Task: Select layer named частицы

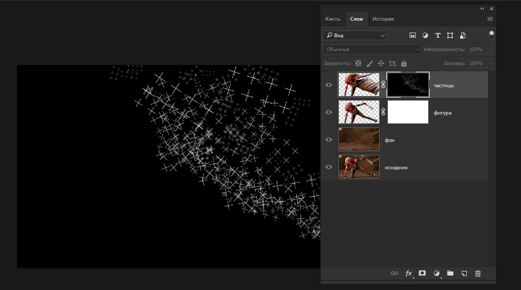Action: (x=444, y=86)
